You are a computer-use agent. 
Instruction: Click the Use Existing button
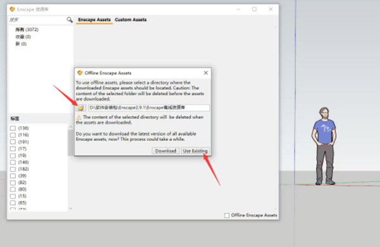click(195, 151)
